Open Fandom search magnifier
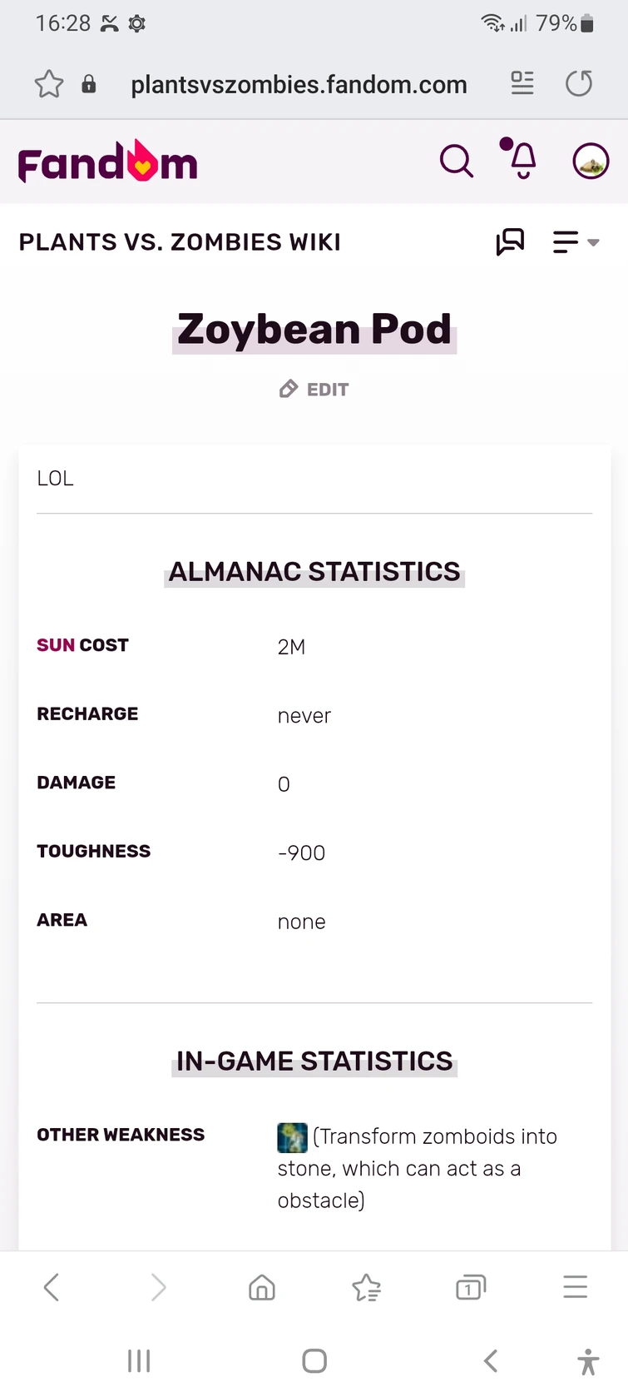The image size is (628, 1397). point(456,161)
